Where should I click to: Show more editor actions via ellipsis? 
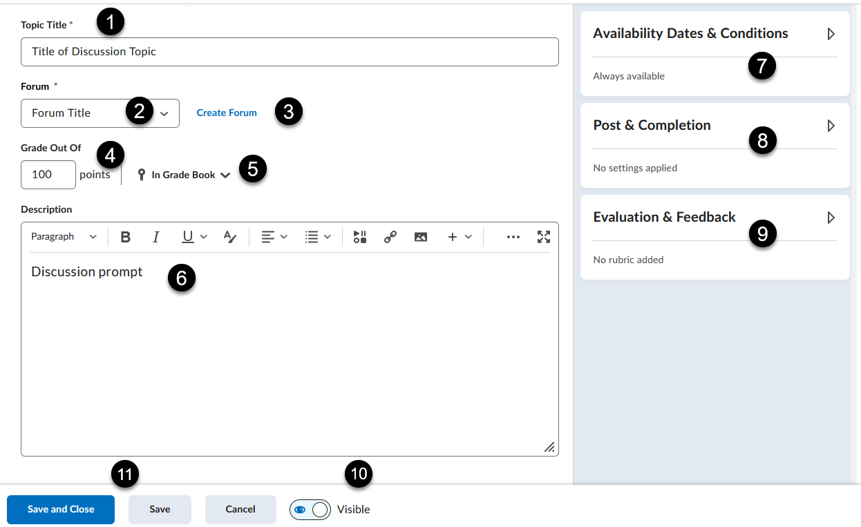(x=513, y=237)
